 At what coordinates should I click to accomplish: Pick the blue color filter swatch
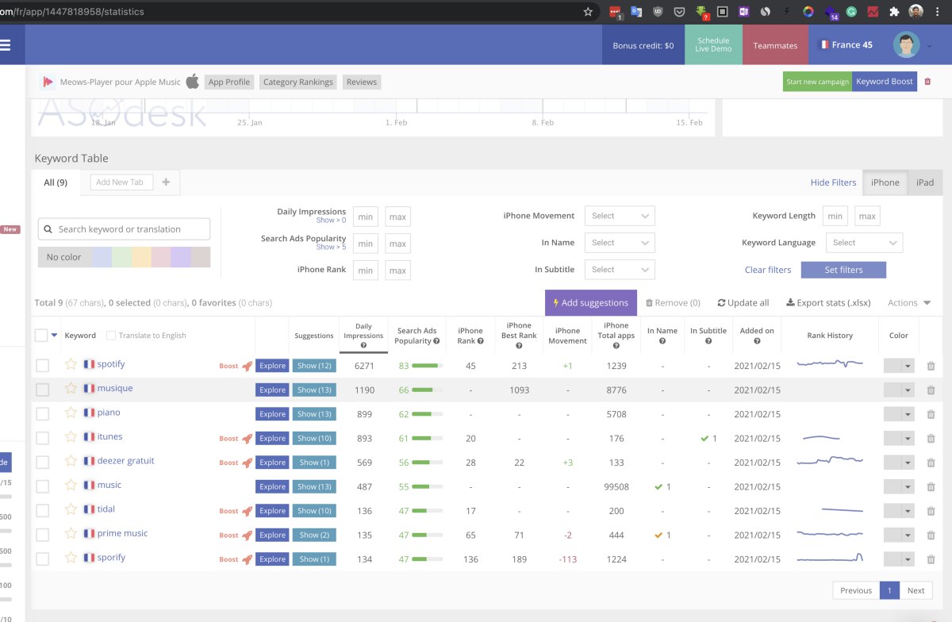[101, 257]
